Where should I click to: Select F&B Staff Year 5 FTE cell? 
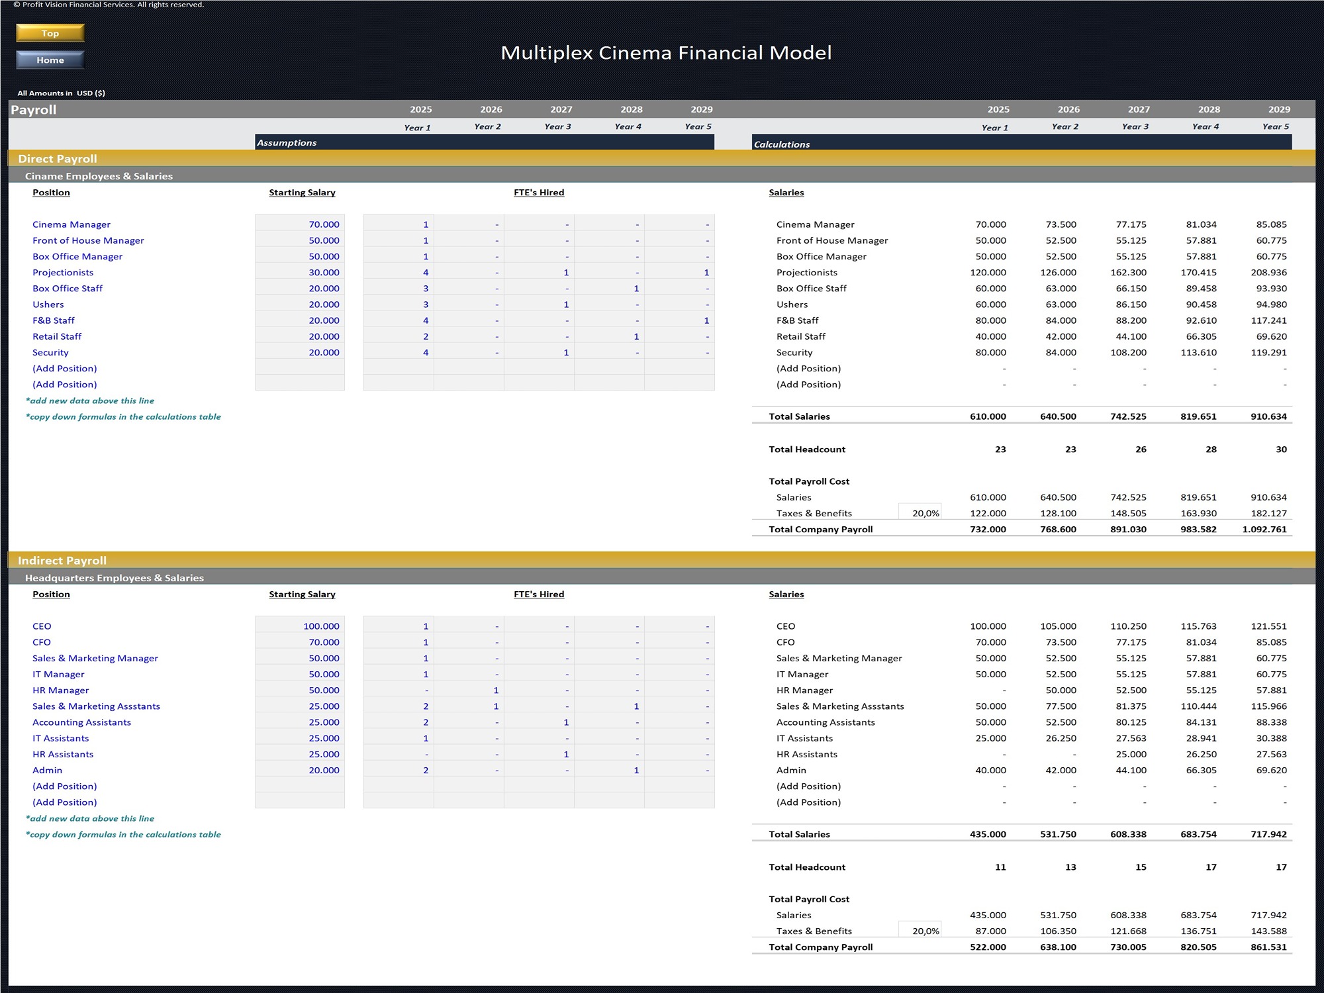pos(679,320)
